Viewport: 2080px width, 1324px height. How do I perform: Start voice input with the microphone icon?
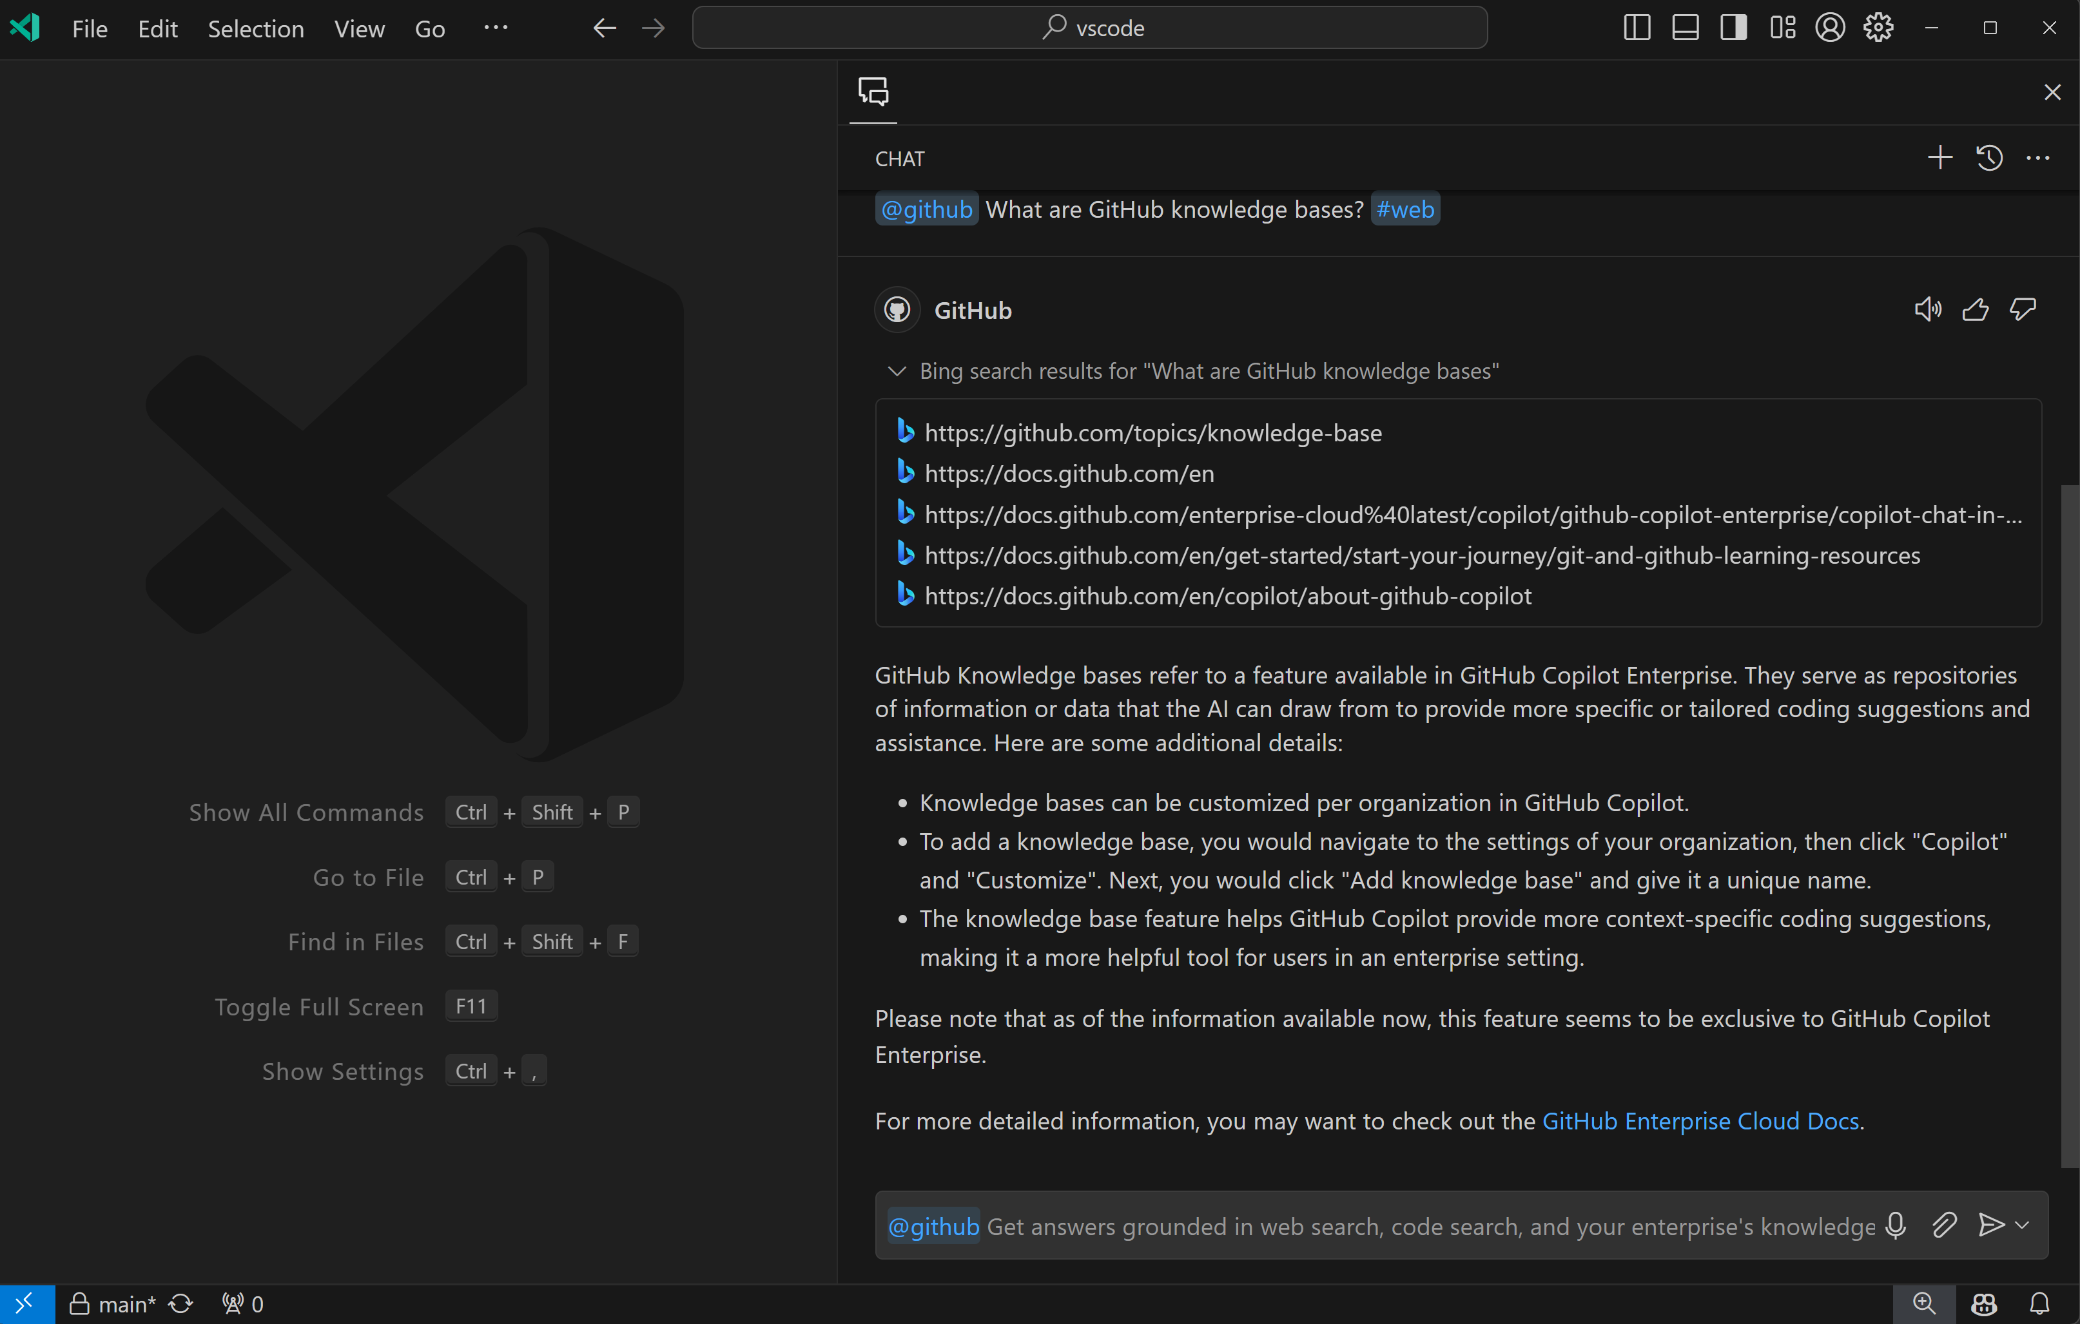coord(1895,1225)
